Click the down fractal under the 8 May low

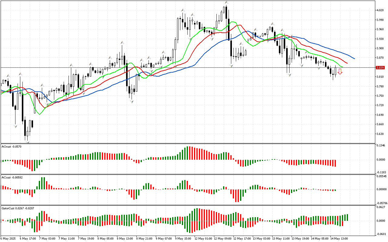(x=132, y=102)
